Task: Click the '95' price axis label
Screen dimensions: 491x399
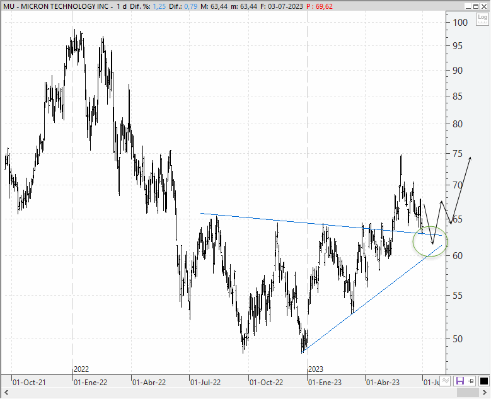Action: tap(458, 46)
